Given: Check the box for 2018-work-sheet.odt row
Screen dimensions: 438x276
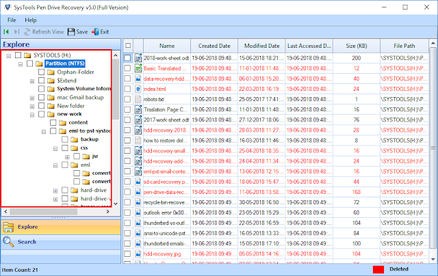Looking at the screenshot, I should tap(127, 58).
